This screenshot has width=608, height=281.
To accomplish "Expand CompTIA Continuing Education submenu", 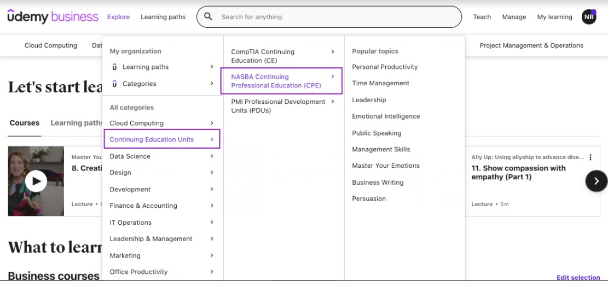I will 332,52.
